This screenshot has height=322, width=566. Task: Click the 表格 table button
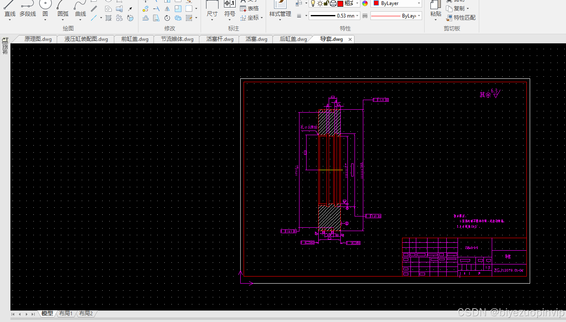(249, 8)
